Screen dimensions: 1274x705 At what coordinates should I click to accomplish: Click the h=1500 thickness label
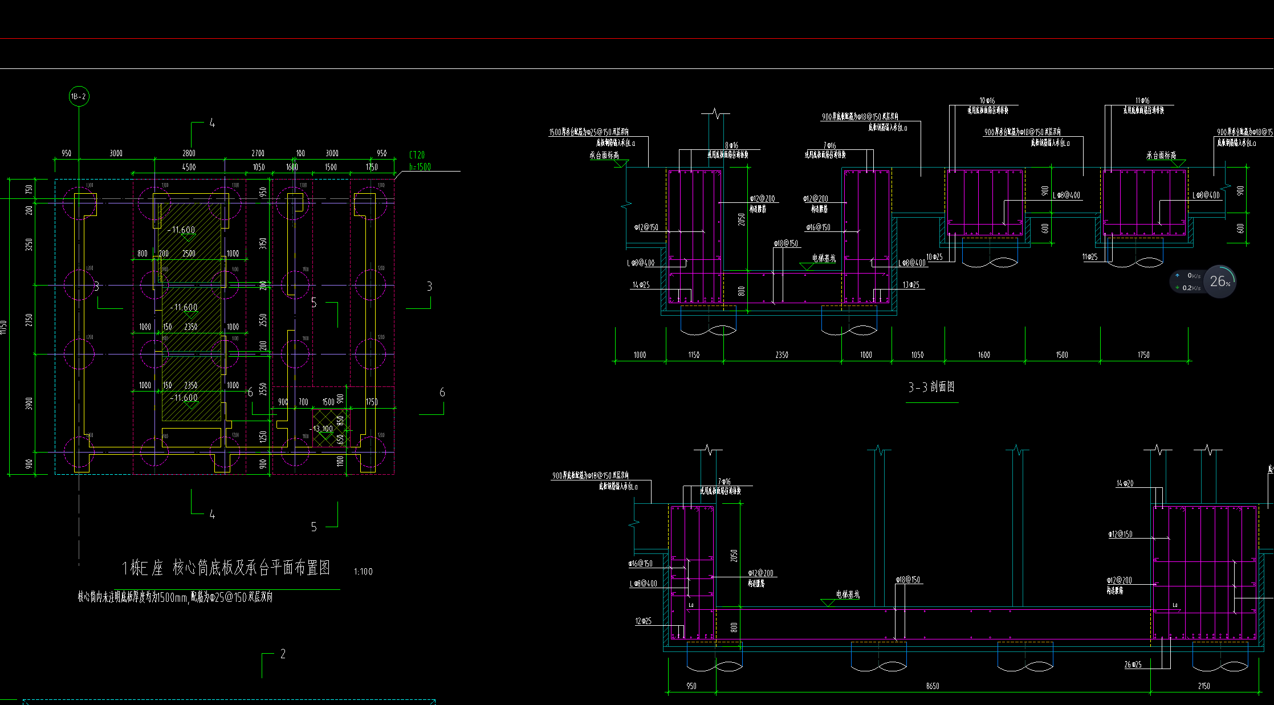click(x=420, y=167)
